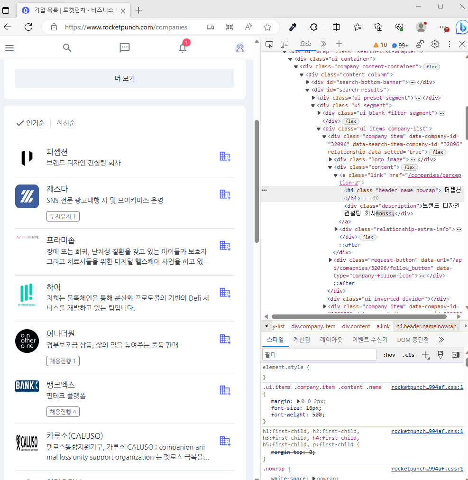Open DevTools three-dot customize menu
Screen dimensions: 468x480
point(450,45)
